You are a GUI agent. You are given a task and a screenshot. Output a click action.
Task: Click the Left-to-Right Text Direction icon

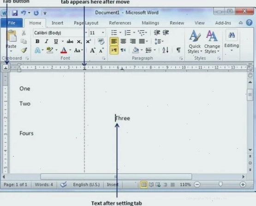coord(114,50)
